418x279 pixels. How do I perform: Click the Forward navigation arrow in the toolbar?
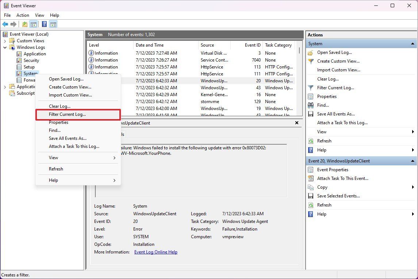pyautogui.click(x=14, y=24)
